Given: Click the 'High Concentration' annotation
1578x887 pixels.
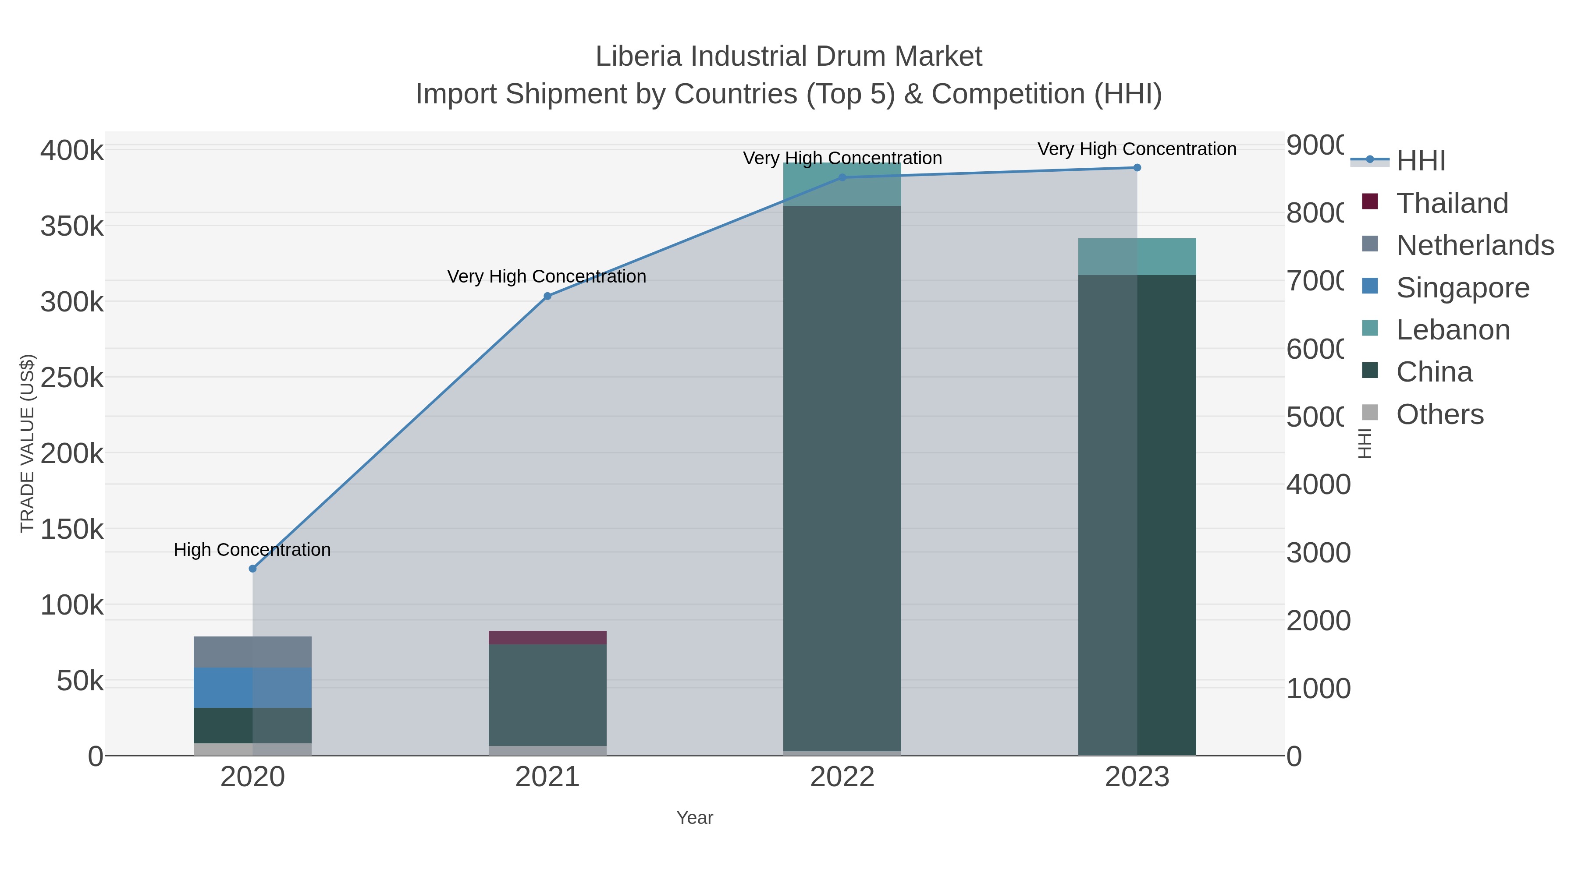Looking at the screenshot, I should [252, 550].
